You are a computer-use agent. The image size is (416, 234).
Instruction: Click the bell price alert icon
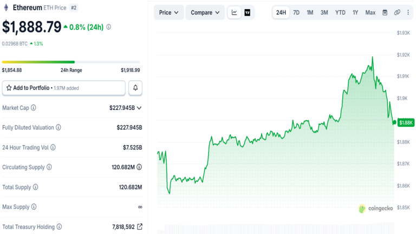(x=135, y=88)
